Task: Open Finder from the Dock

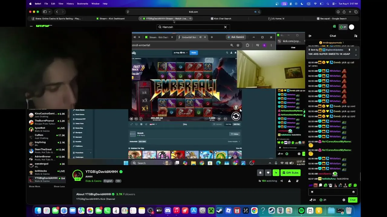Action: (x=38, y=211)
